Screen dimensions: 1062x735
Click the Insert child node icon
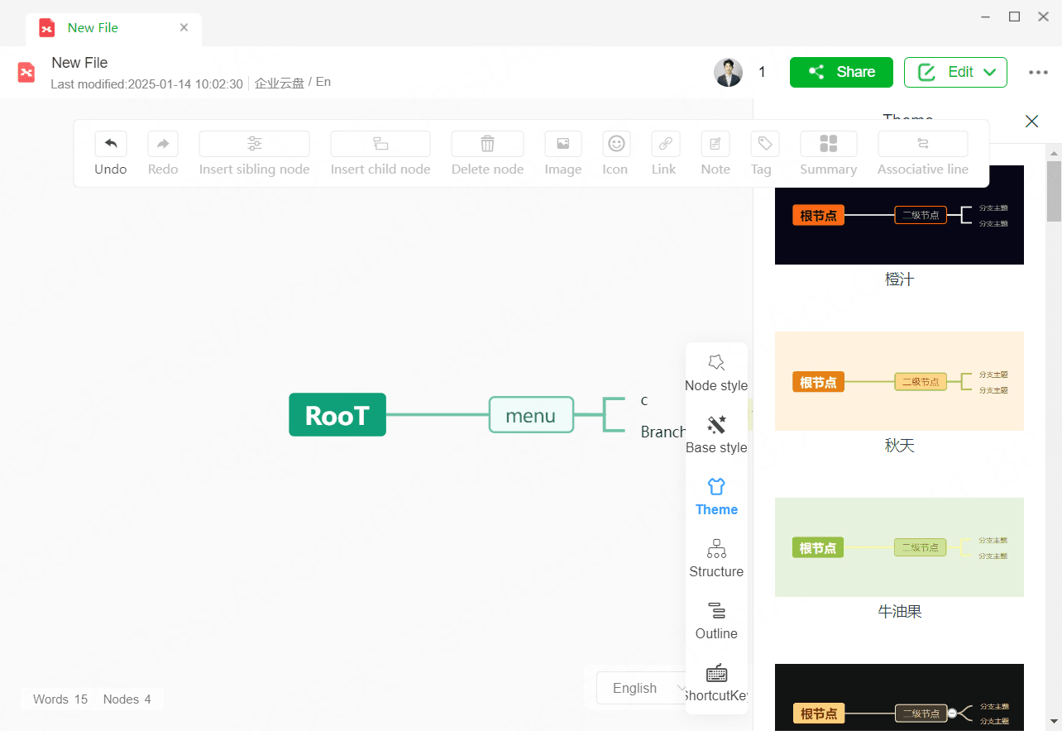point(380,144)
